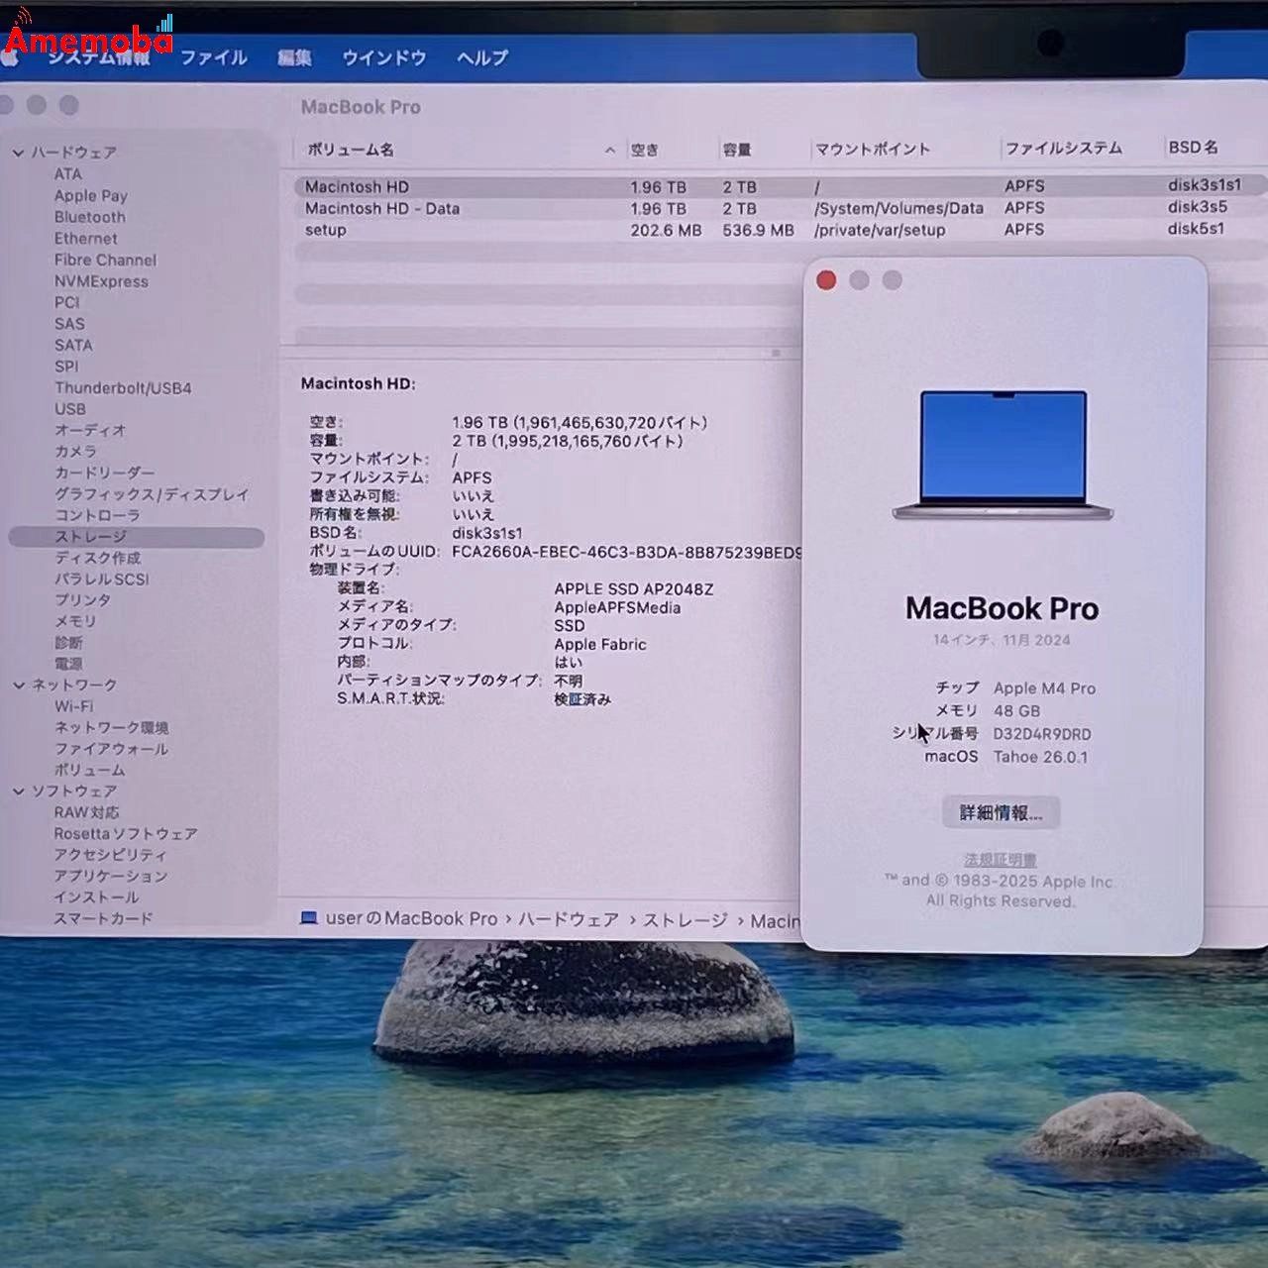The image size is (1268, 1268).
Task: Select Thunderbolt/USB4 in the sidebar
Action: pyautogui.click(x=123, y=388)
